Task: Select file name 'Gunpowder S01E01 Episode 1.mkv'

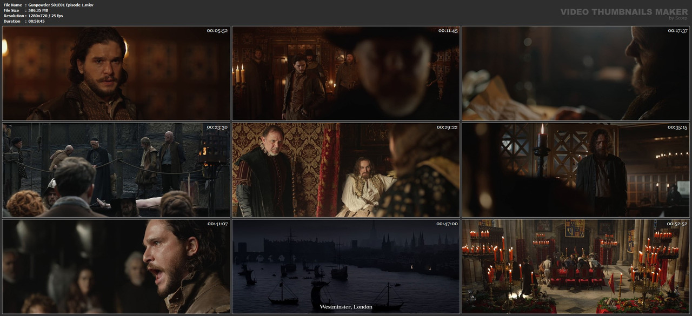Action: pyautogui.click(x=61, y=5)
